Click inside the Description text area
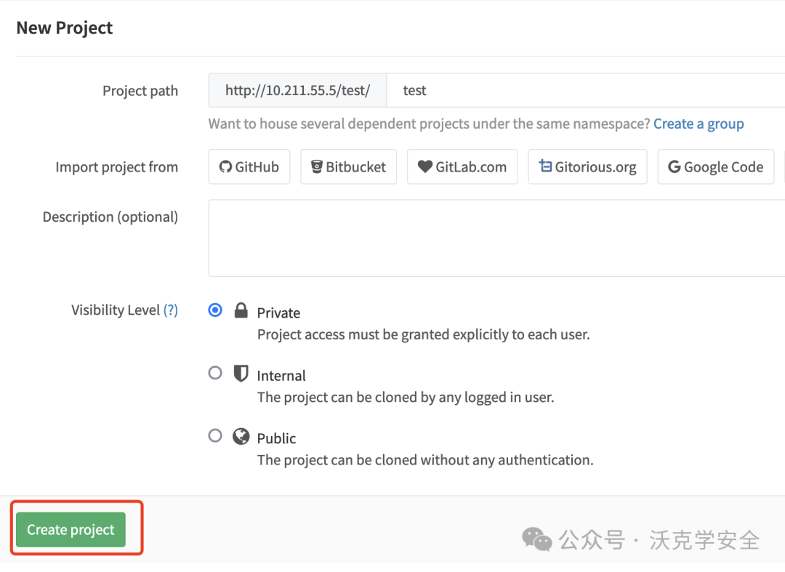This screenshot has height=572, width=785. [x=496, y=238]
